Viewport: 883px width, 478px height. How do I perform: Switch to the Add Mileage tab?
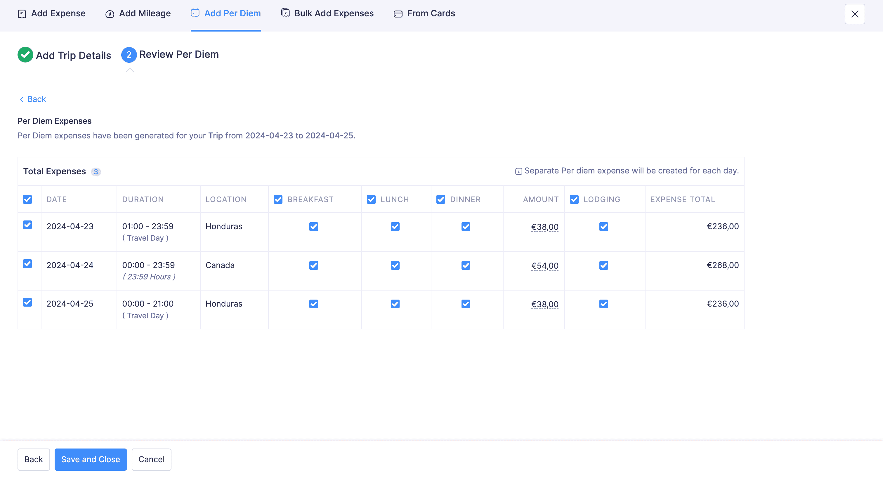point(145,13)
